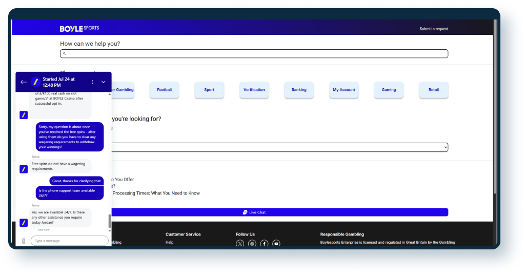Click the back arrow in chat header
The width and height of the screenshot is (525, 274).
click(x=24, y=82)
